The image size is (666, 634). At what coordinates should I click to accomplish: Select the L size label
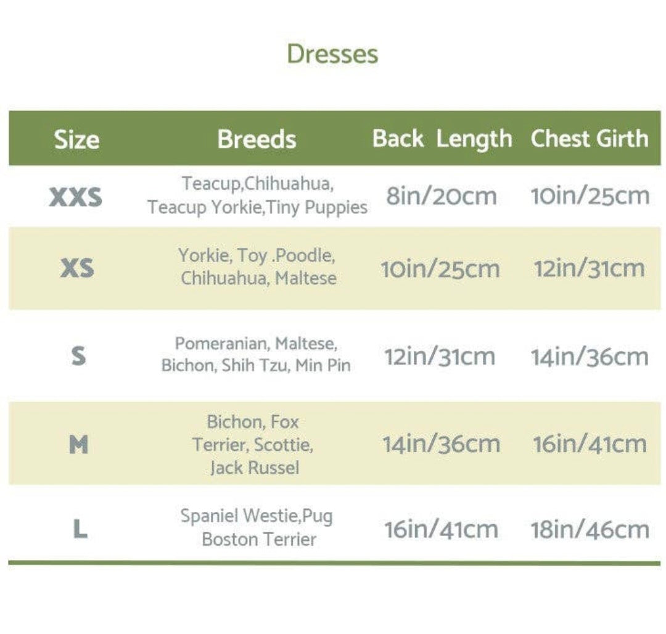[x=80, y=530]
